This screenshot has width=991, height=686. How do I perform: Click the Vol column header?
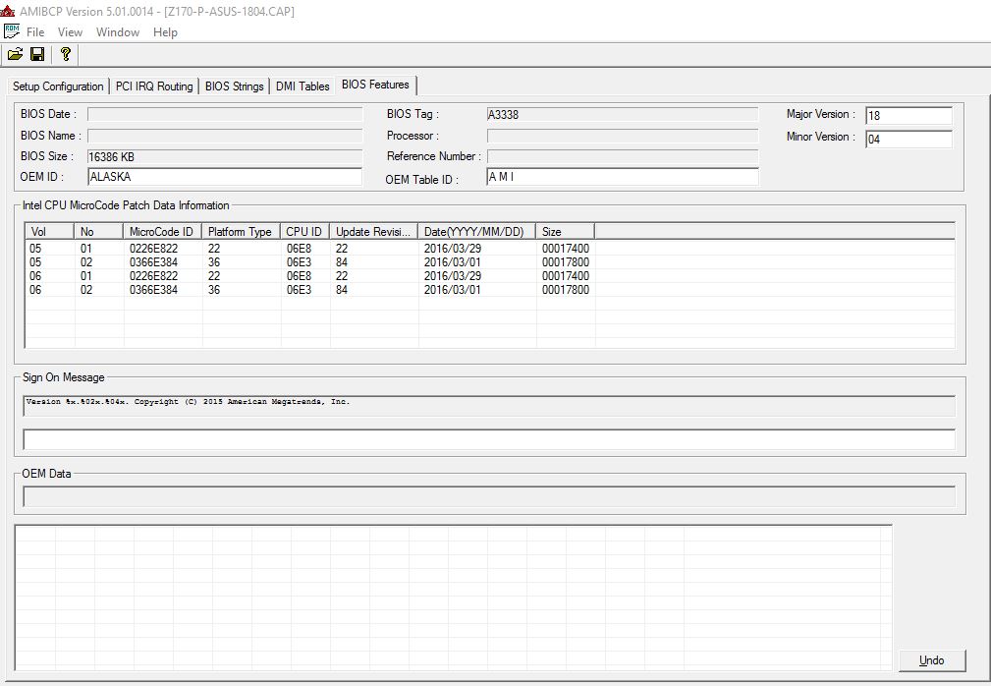pyautogui.click(x=49, y=231)
